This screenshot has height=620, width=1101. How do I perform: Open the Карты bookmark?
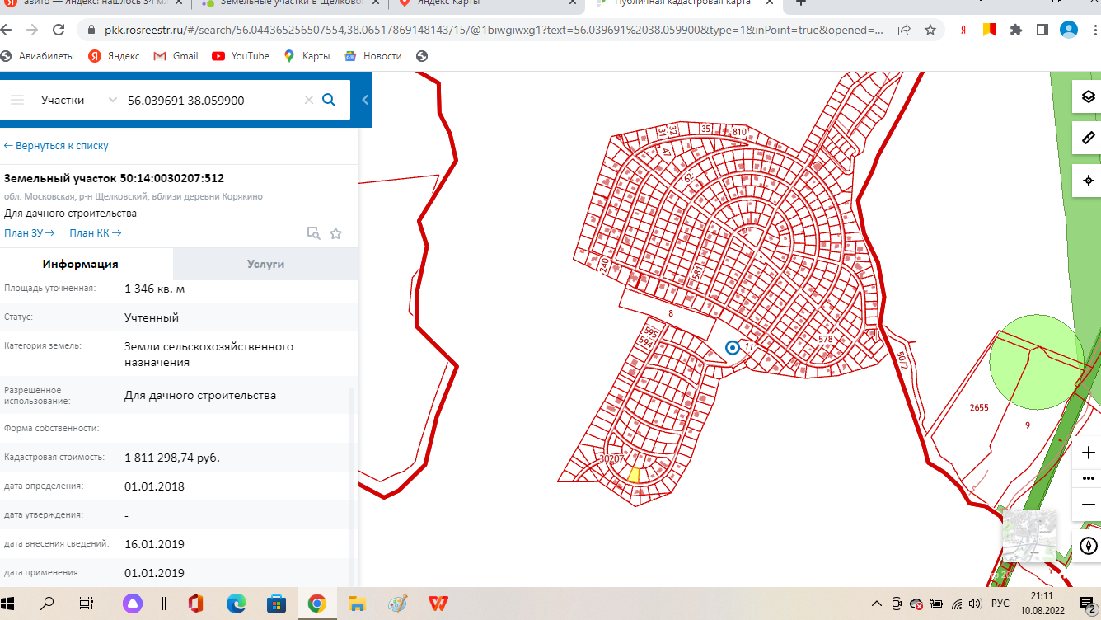[307, 56]
